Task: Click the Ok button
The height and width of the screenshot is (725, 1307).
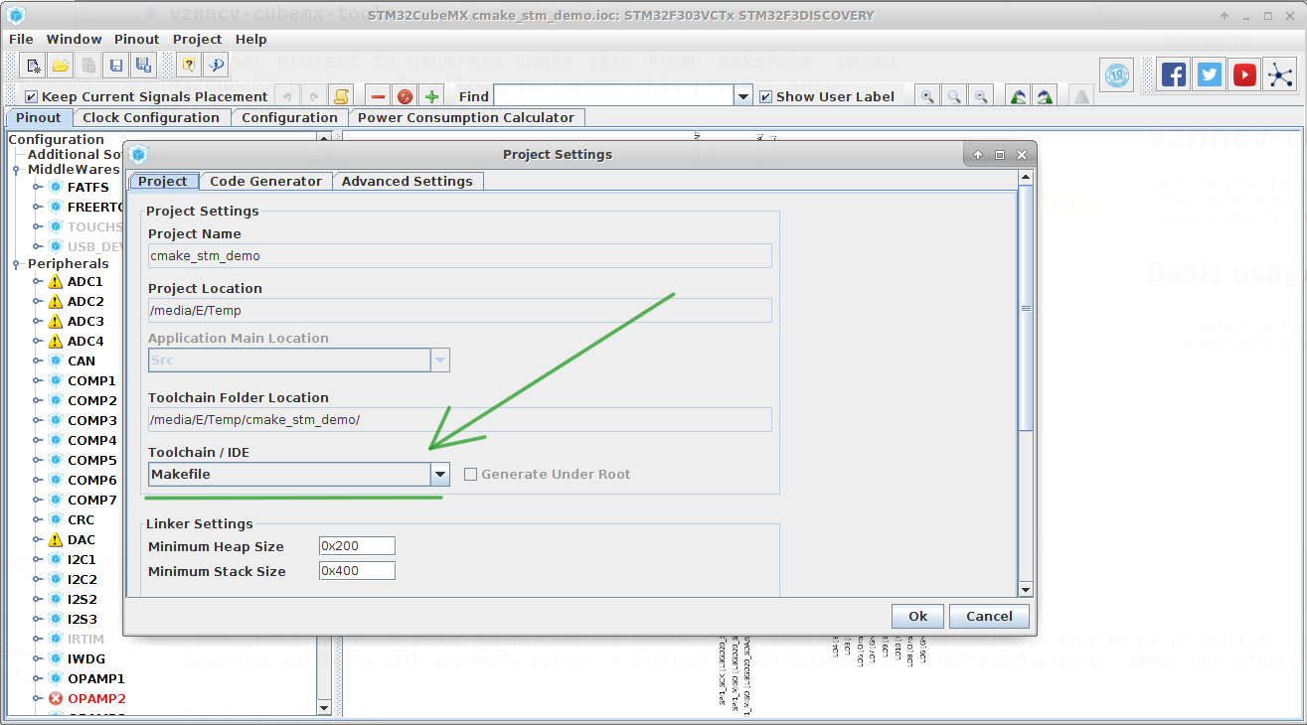Action: [x=917, y=616]
